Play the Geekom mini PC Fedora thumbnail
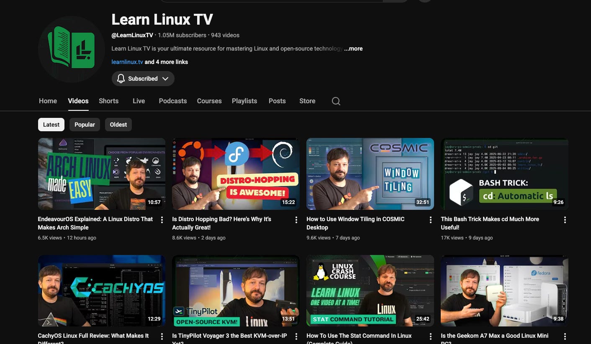This screenshot has width=591, height=344. point(505,291)
